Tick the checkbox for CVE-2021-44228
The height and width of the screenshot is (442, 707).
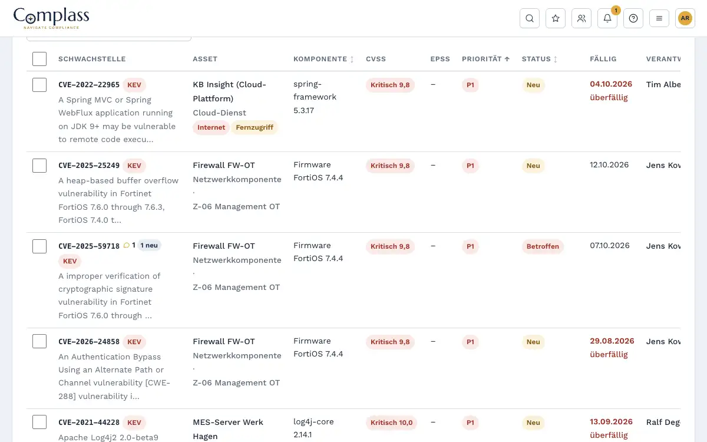tap(39, 423)
